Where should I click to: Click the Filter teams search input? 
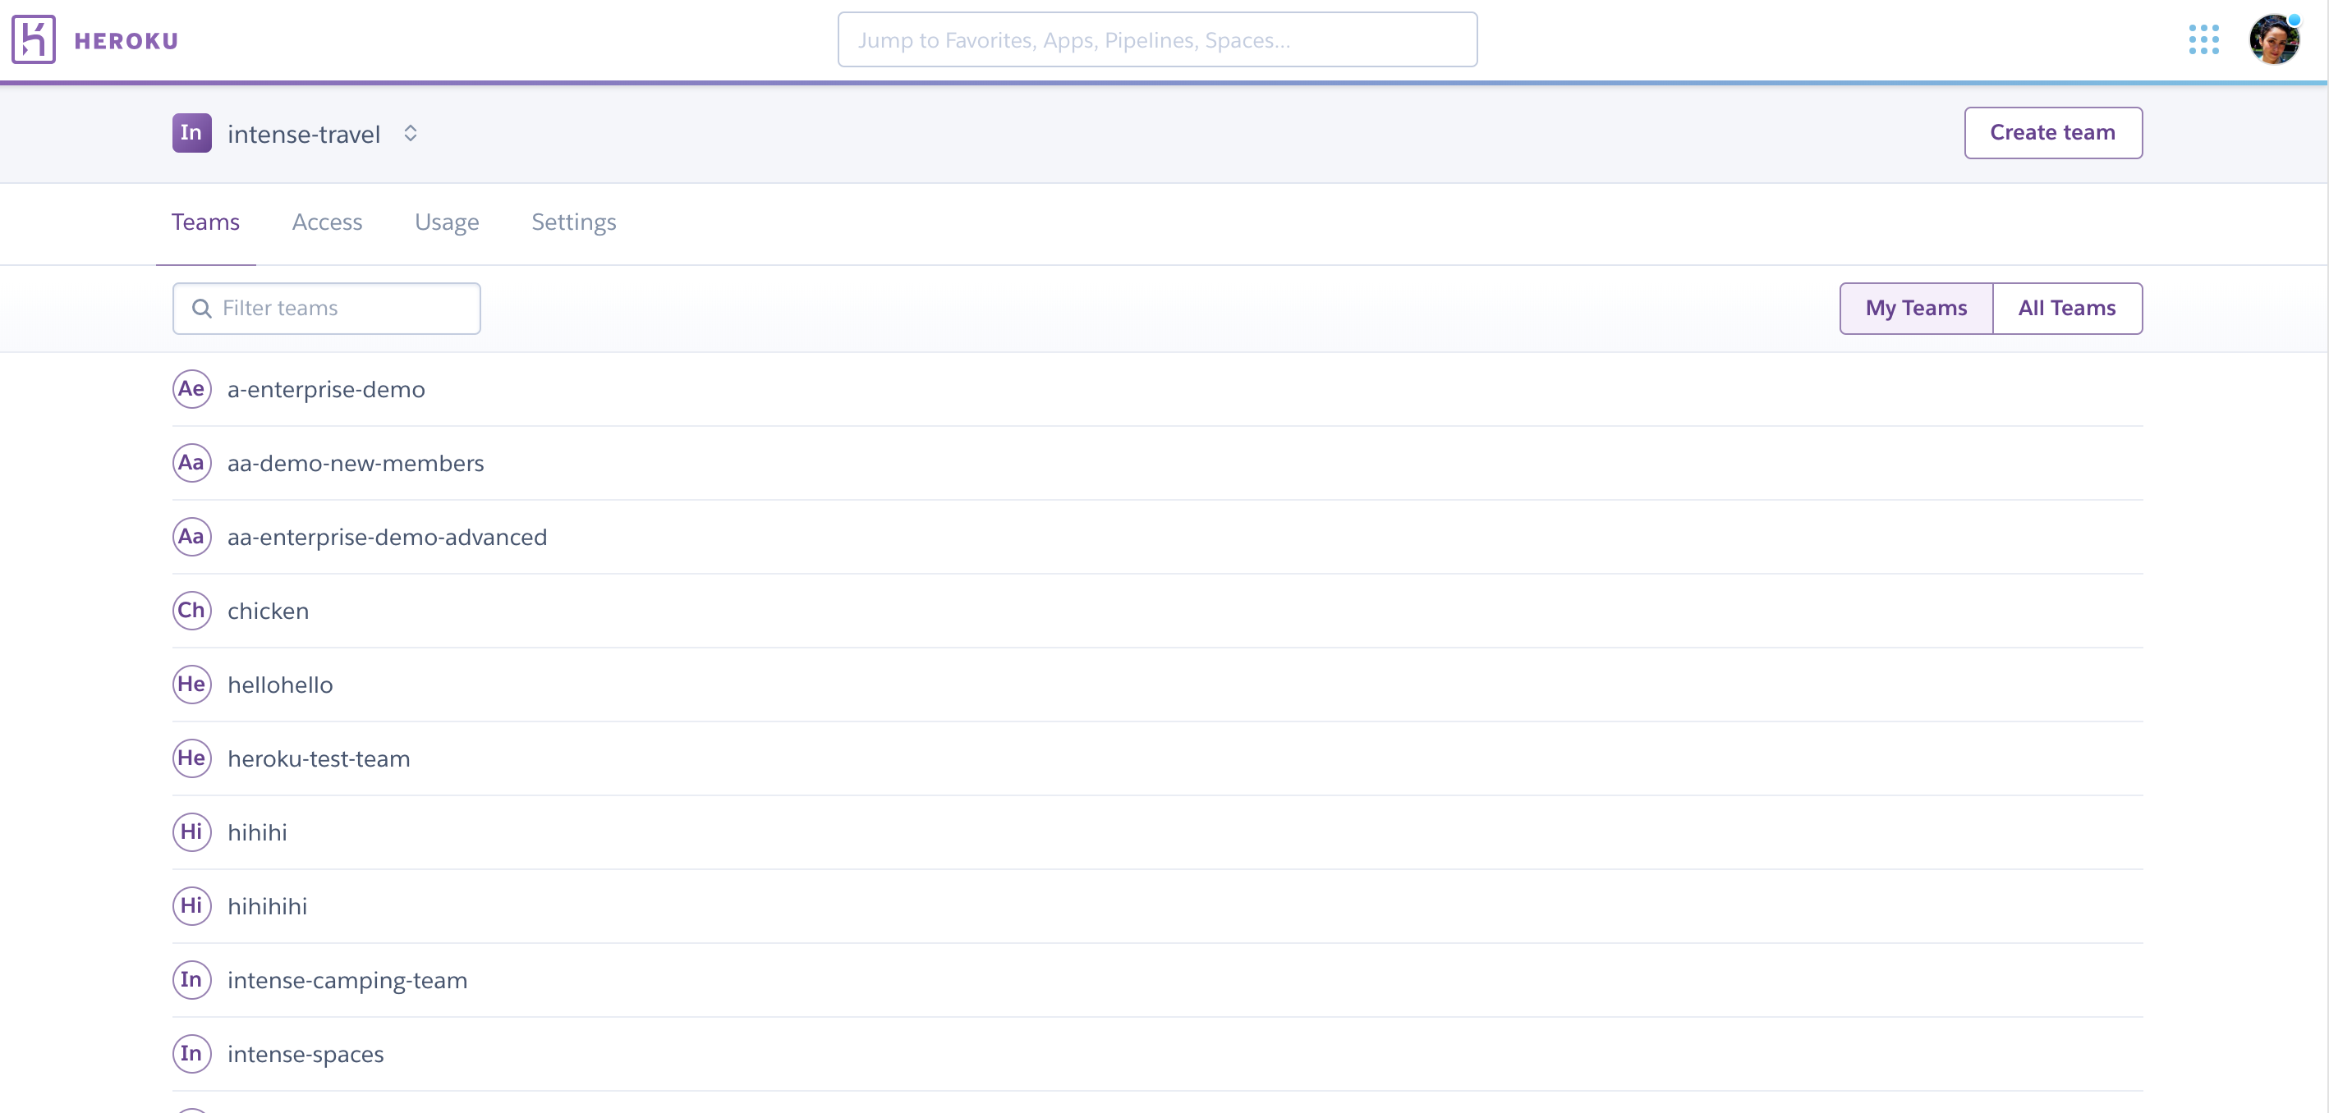(x=327, y=307)
